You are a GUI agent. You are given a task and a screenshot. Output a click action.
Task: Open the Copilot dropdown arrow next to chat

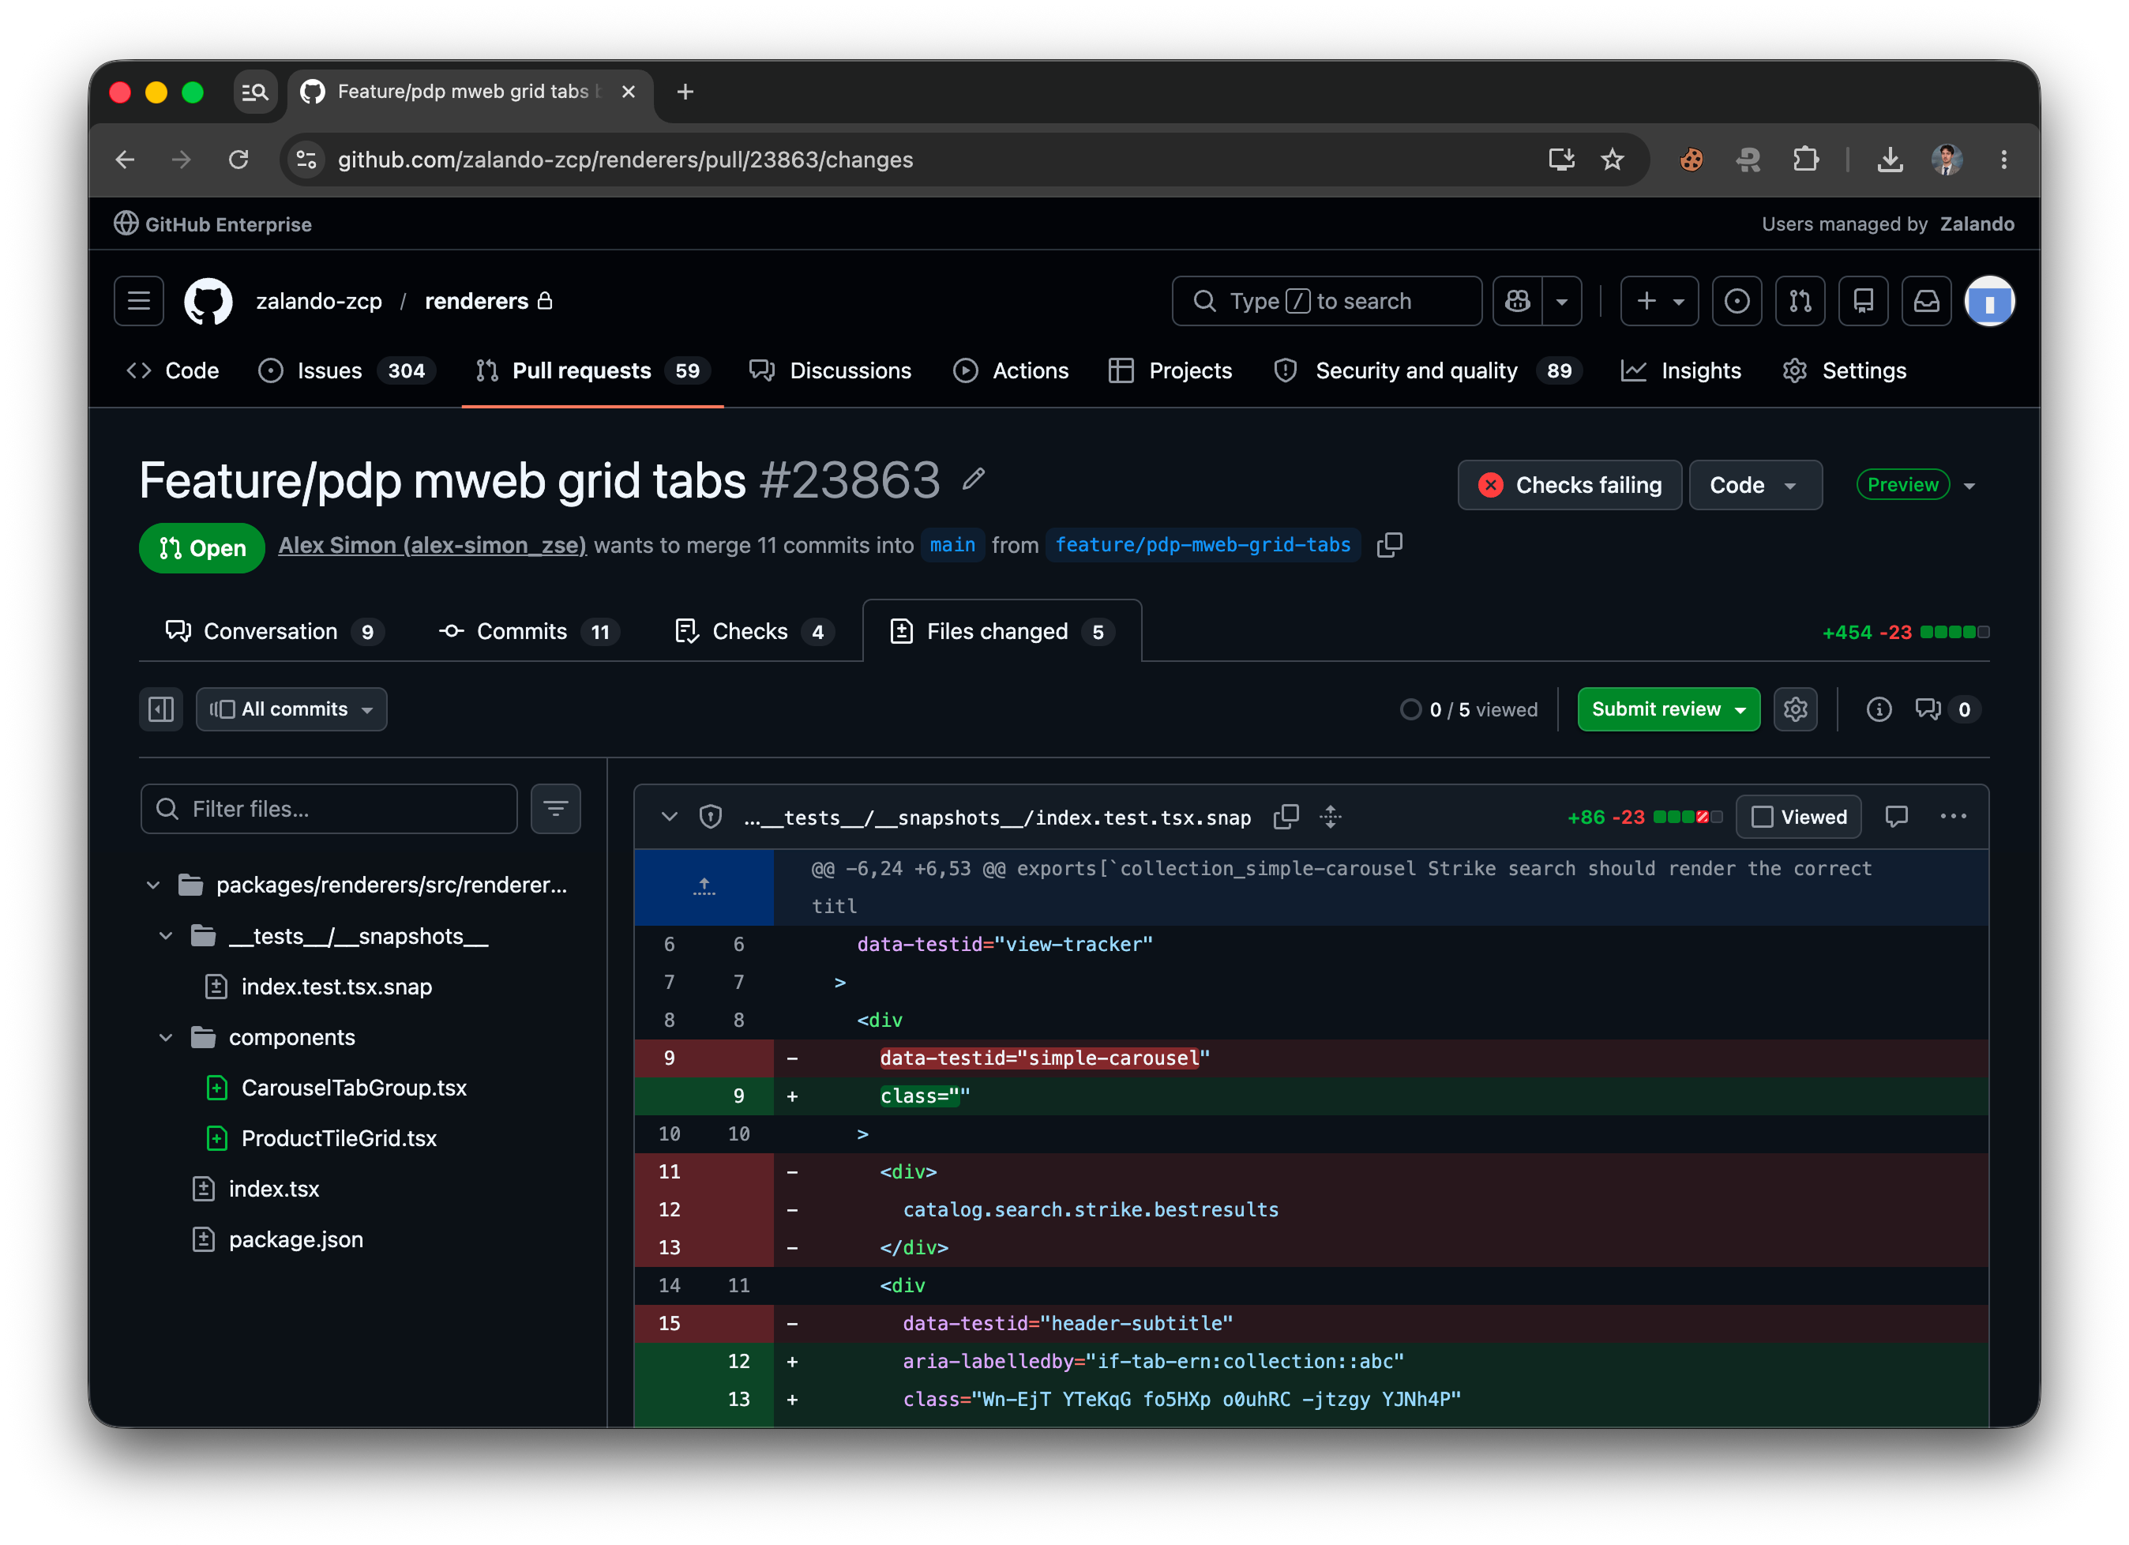click(1562, 302)
